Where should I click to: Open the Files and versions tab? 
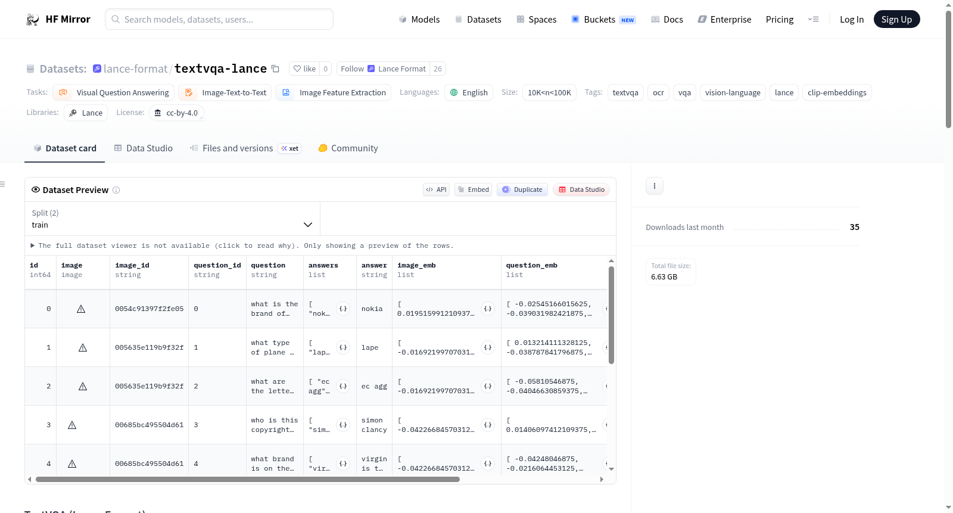tap(245, 148)
